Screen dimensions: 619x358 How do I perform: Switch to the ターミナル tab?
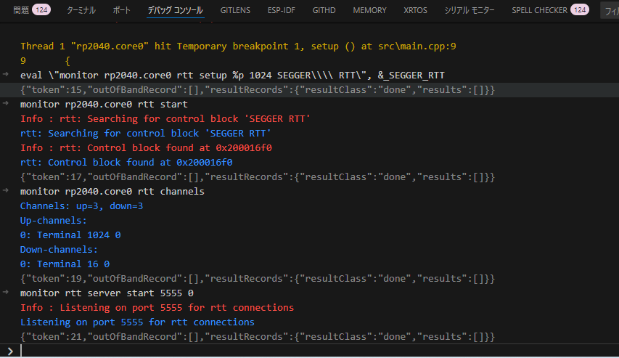81,10
